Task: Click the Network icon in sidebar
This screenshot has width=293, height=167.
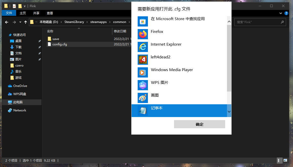Action: (10, 110)
